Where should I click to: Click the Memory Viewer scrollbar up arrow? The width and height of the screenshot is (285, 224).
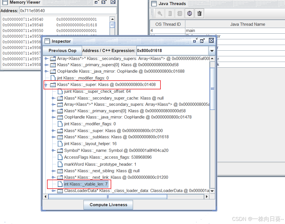pyautogui.click(x=113, y=19)
